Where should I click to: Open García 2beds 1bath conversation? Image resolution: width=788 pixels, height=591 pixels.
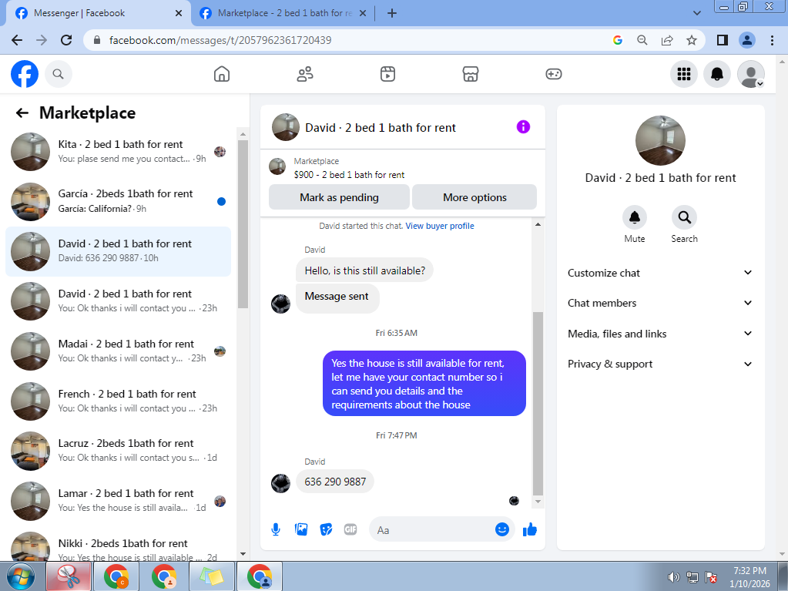coord(118,201)
